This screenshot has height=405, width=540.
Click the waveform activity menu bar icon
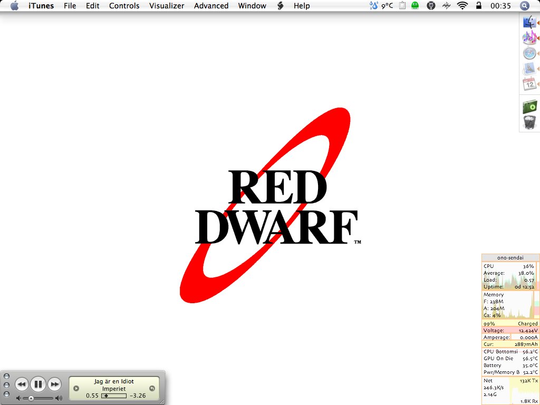pos(446,5)
